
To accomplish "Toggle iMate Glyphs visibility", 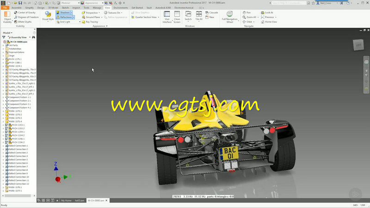I will (23, 22).
